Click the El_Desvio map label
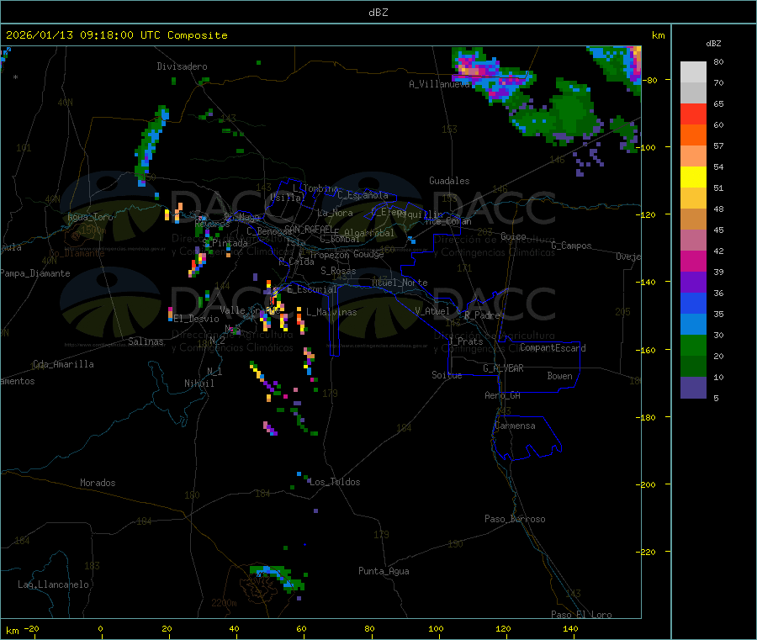The image size is (757, 640). point(196,319)
